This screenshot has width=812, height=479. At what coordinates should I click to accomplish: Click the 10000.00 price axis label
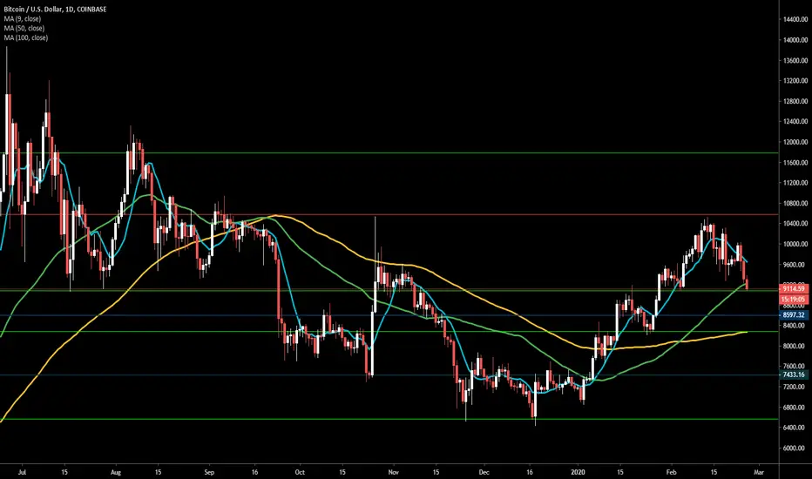point(795,244)
